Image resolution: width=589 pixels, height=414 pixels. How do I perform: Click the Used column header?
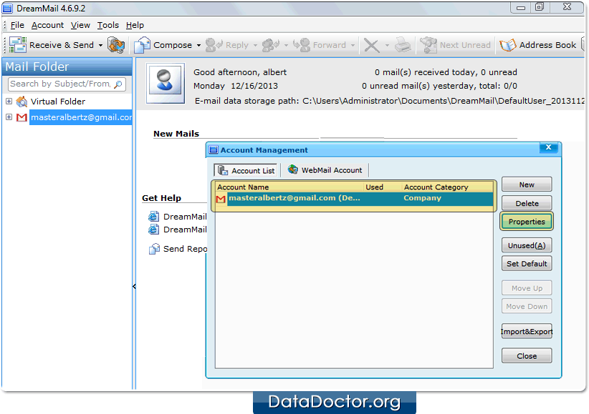point(383,187)
